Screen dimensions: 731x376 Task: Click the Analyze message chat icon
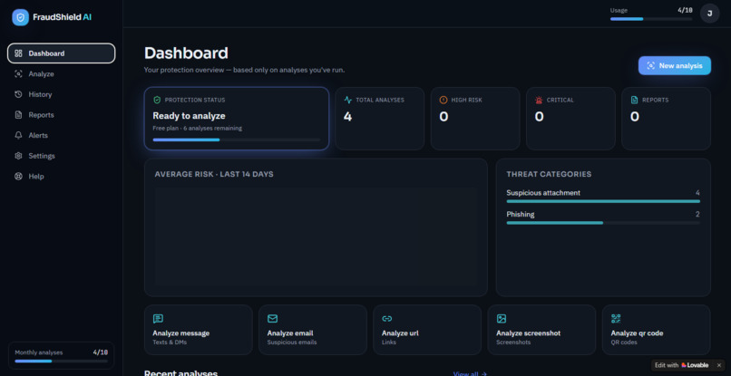point(158,319)
